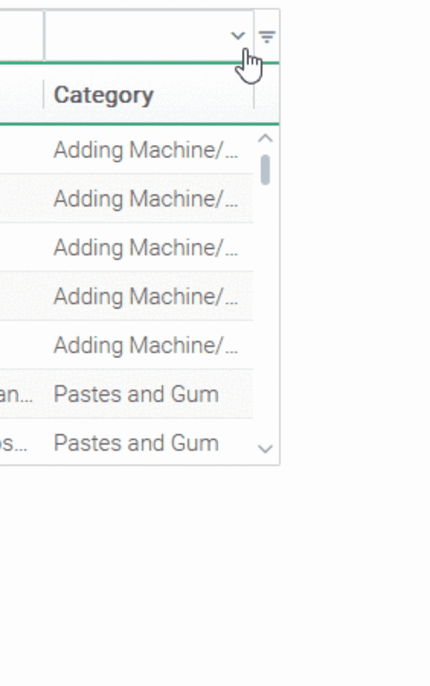Click the empty cell left of first Adding Machine

point(22,150)
